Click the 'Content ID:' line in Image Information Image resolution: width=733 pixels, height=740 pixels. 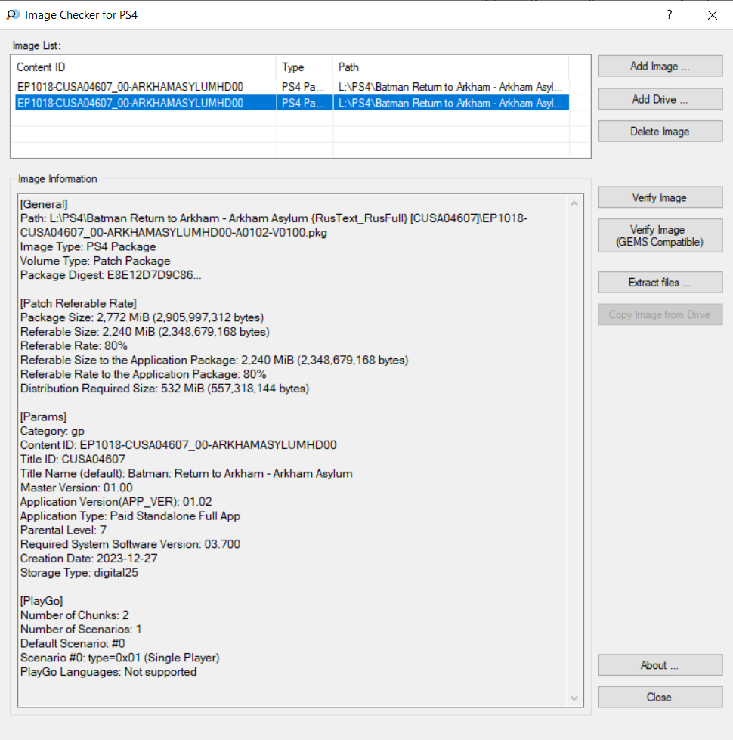pyautogui.click(x=178, y=445)
